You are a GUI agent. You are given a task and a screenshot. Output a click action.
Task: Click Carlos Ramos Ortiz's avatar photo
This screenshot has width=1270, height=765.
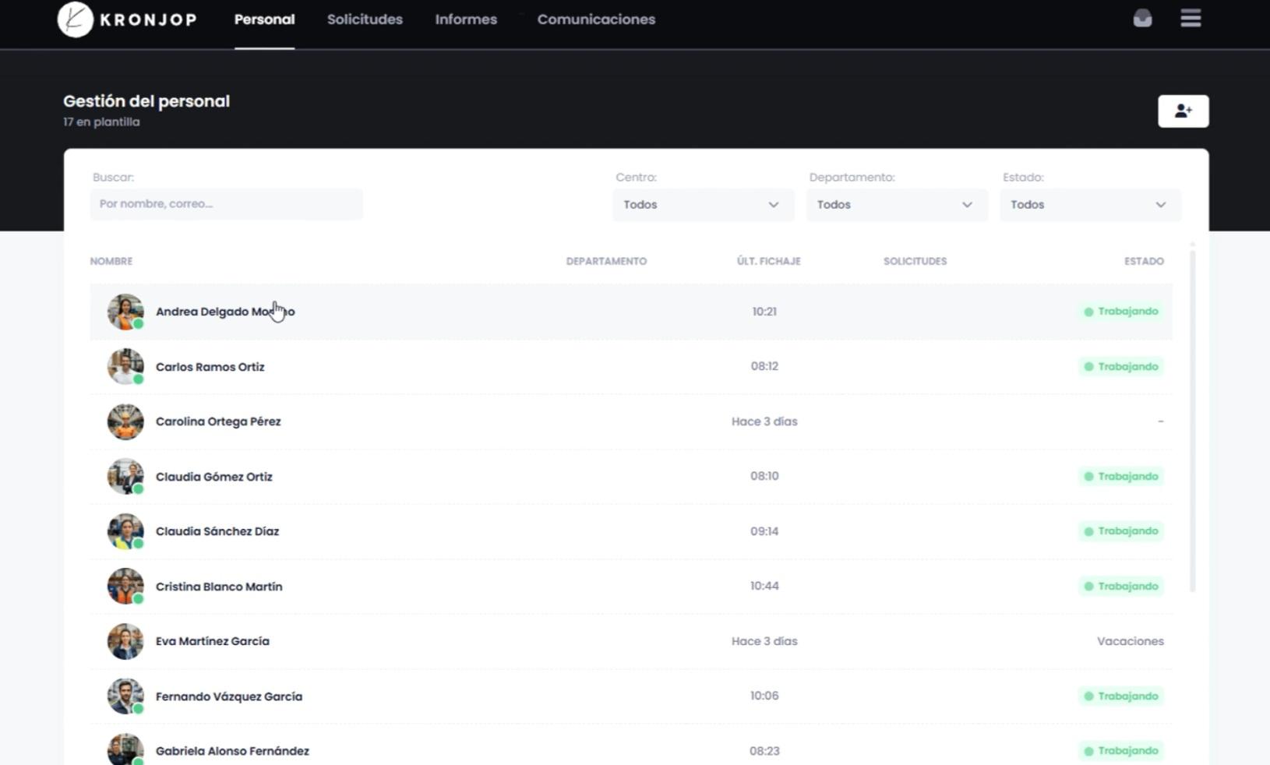[x=125, y=366]
